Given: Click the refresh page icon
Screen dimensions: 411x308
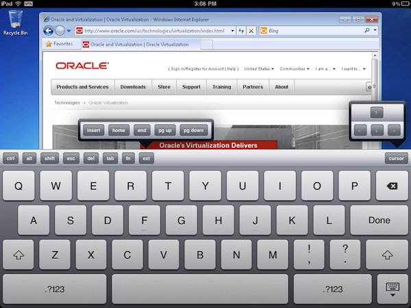Looking at the screenshot, I should coord(241,31).
